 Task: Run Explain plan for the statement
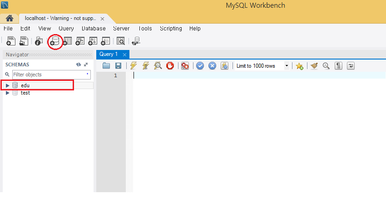158,66
